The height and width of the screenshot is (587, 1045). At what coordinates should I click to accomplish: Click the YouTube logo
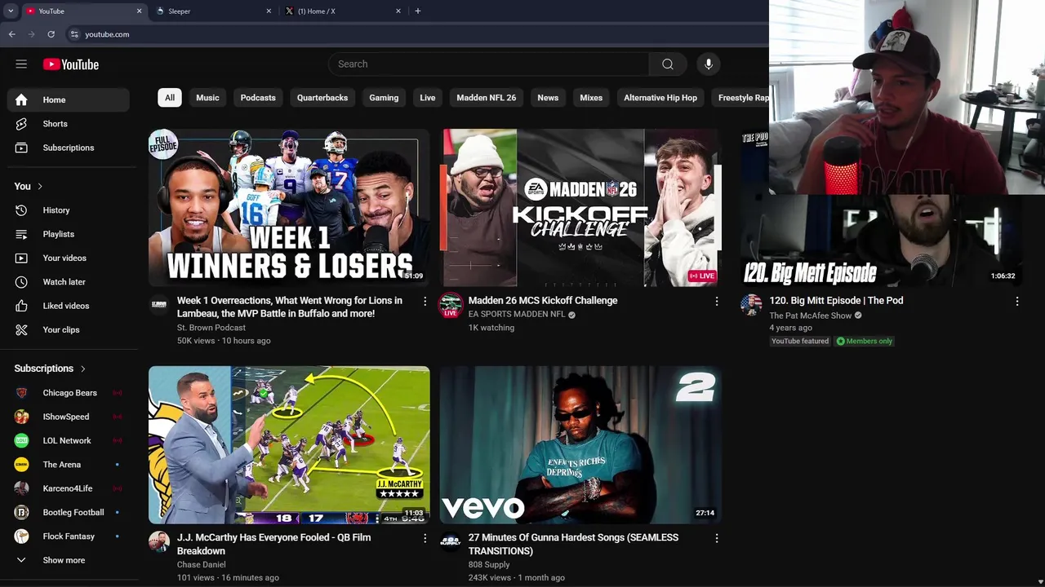(x=71, y=64)
